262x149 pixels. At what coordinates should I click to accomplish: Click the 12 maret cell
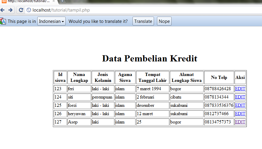152,114
